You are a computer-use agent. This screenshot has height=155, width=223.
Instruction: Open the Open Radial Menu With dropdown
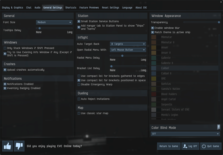tap(128, 50)
